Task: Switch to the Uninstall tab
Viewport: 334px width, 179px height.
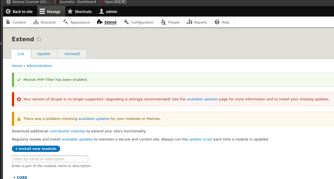Action: [72, 54]
